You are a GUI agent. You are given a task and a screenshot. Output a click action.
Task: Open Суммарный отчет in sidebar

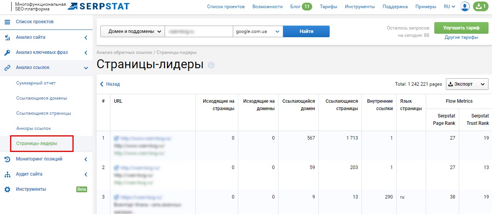click(x=36, y=83)
